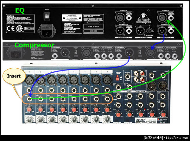Select the mixer channel 5 line jack
This screenshot has width=190, height=141.
(74, 90)
